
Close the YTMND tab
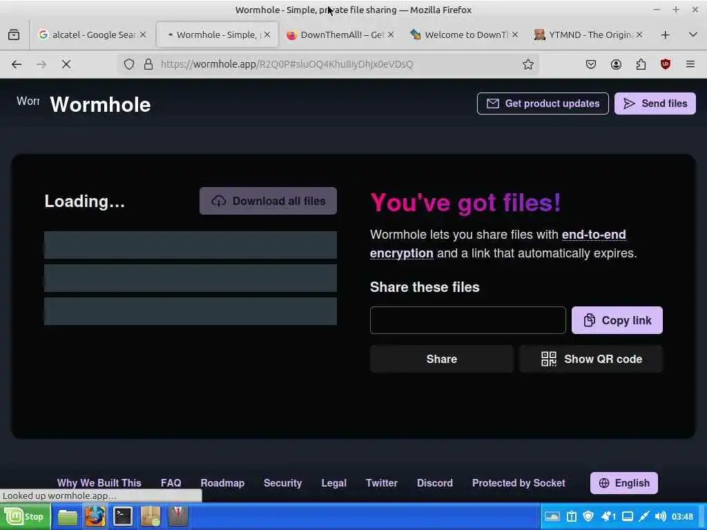click(639, 35)
